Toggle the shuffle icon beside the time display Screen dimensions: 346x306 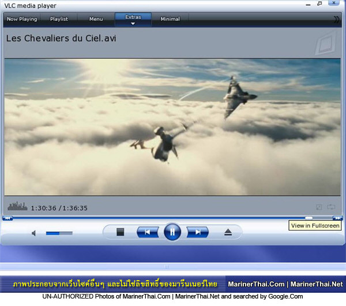pyautogui.click(x=319, y=207)
